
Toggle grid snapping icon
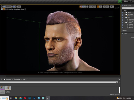tap(92, 7)
